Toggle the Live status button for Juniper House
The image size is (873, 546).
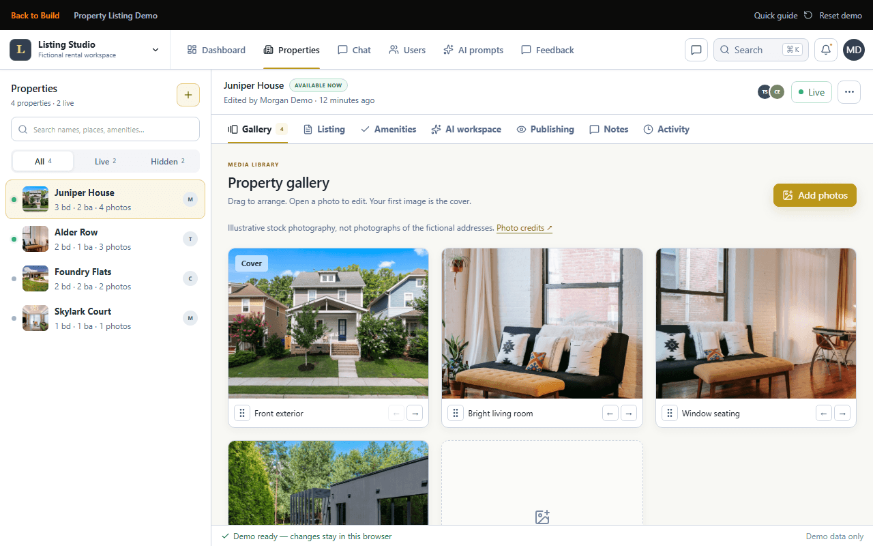pos(812,92)
